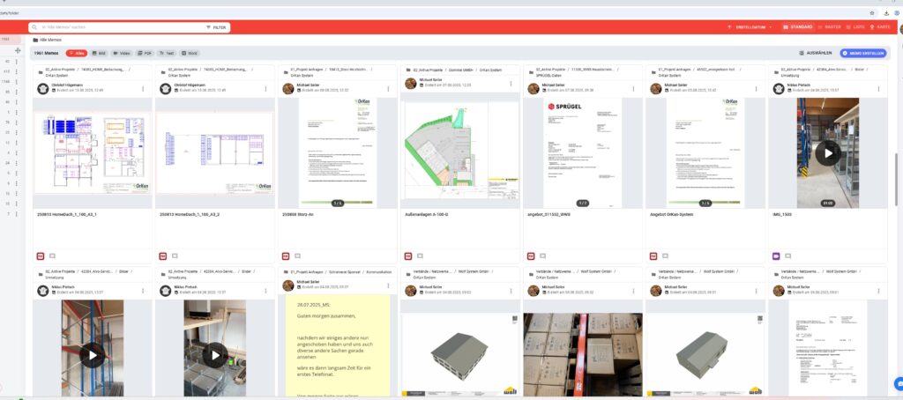Click the Auswählen button

pyautogui.click(x=816, y=53)
